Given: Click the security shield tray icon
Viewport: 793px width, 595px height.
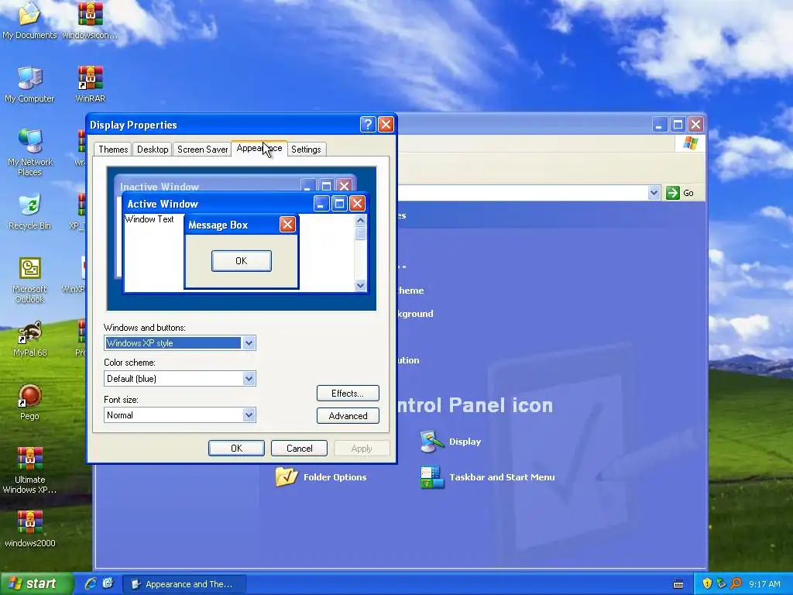Looking at the screenshot, I should tap(707, 584).
